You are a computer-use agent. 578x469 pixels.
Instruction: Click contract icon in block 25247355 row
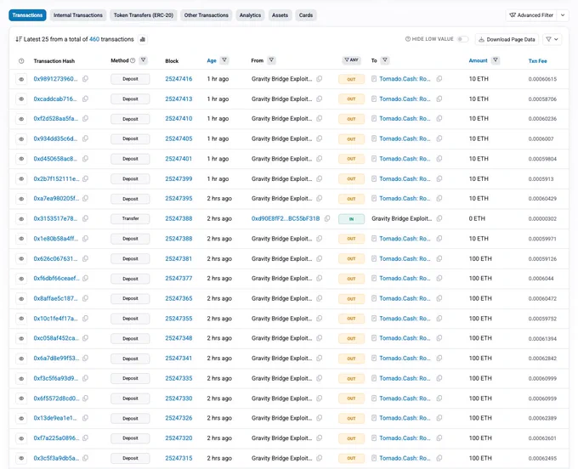(x=374, y=319)
